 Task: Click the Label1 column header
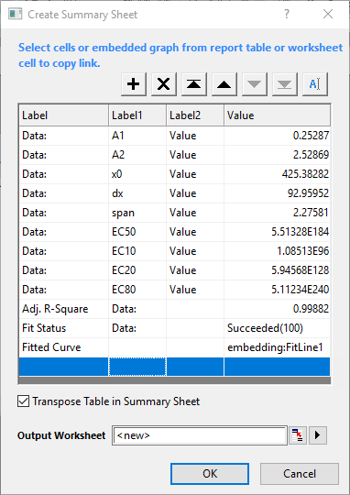point(137,115)
